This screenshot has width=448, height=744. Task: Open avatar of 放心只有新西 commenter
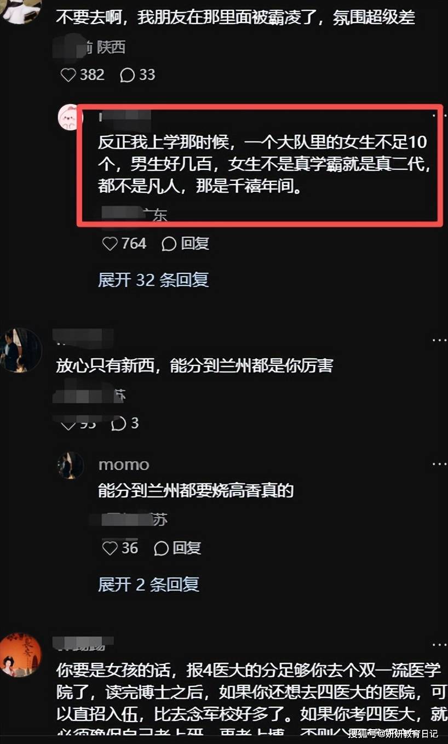point(20,350)
